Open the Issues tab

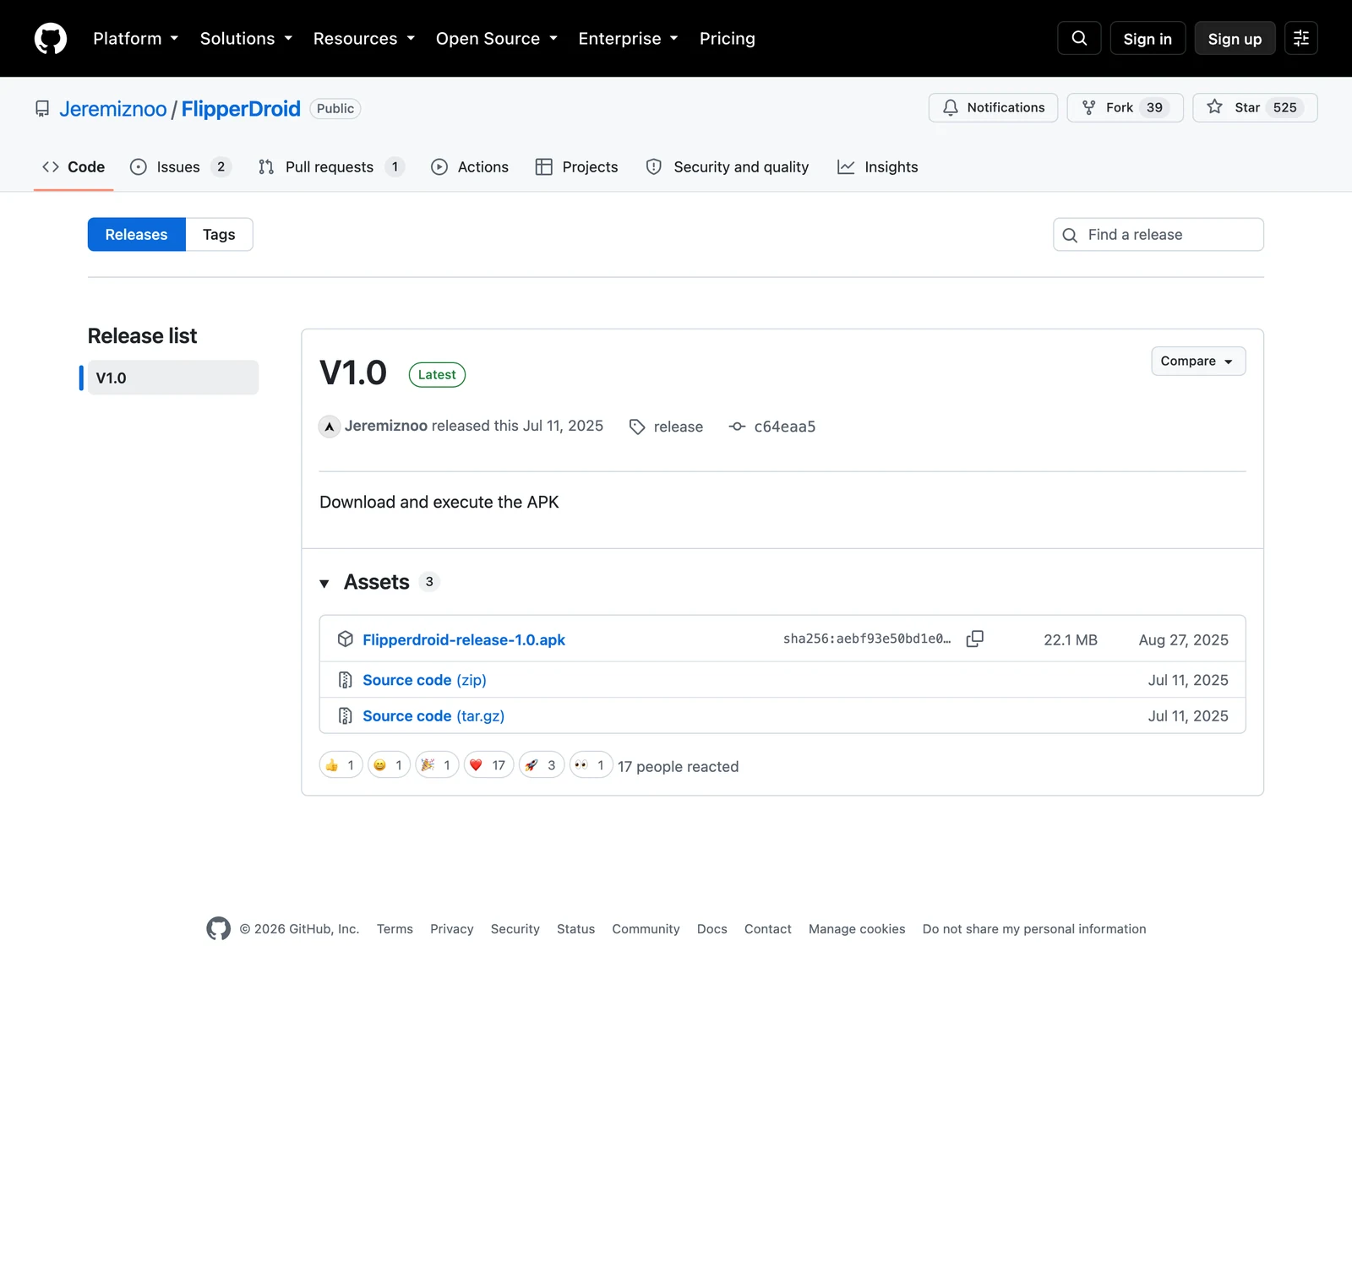[181, 167]
